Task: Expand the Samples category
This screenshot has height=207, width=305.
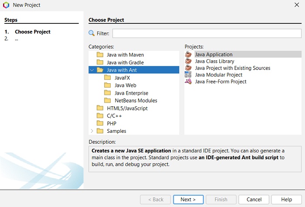Action: pyautogui.click(x=91, y=131)
